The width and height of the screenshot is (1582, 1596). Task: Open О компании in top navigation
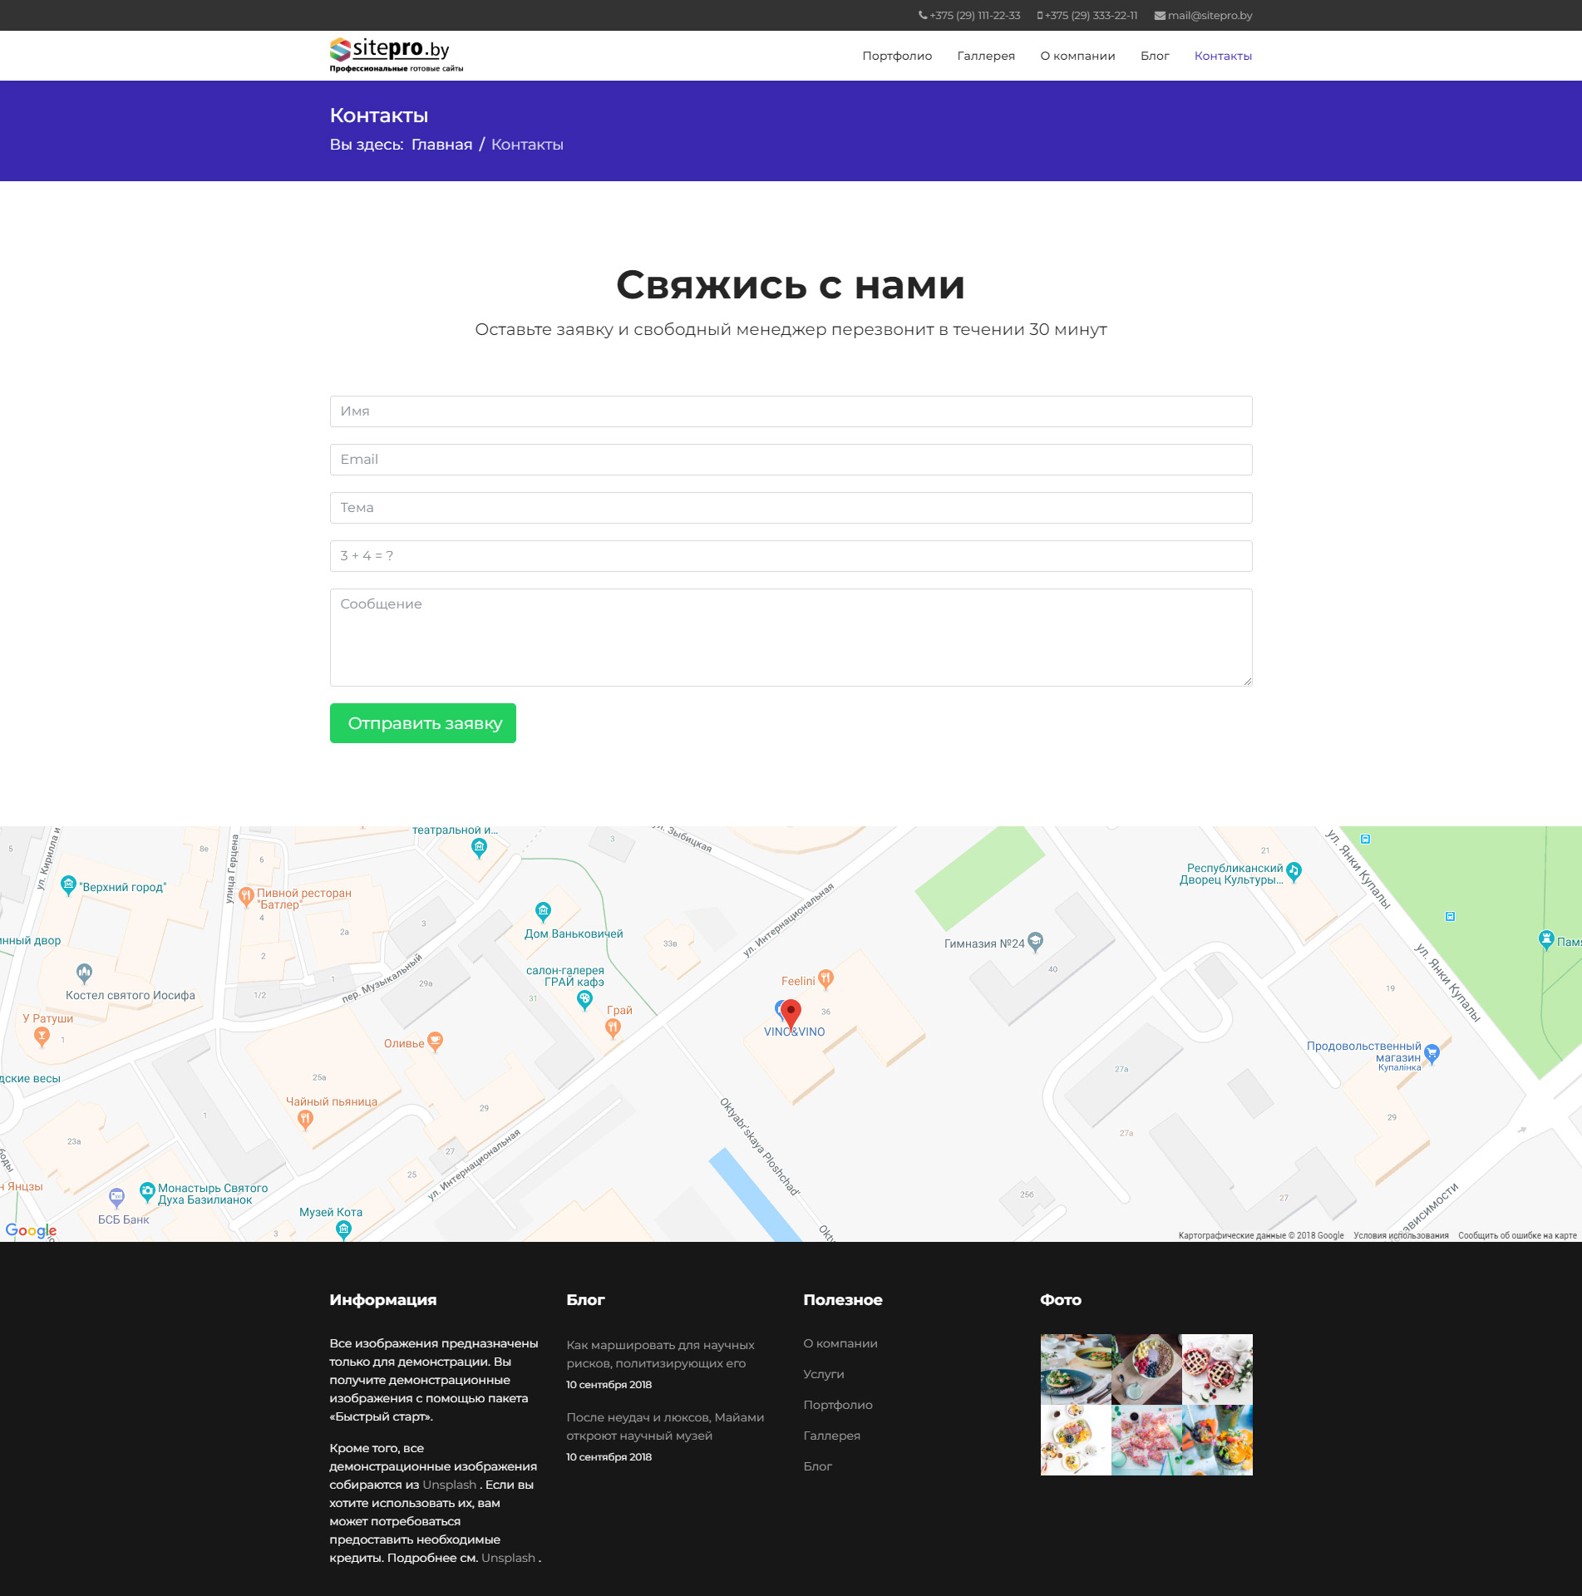coord(1077,56)
